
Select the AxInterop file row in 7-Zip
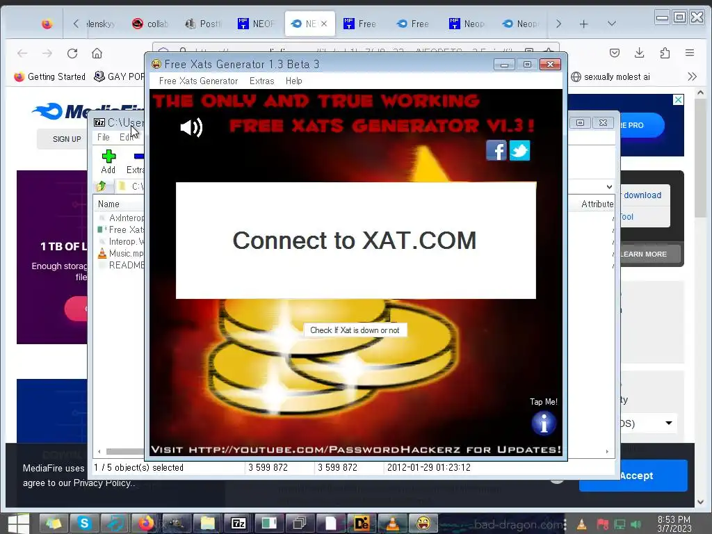coord(122,218)
